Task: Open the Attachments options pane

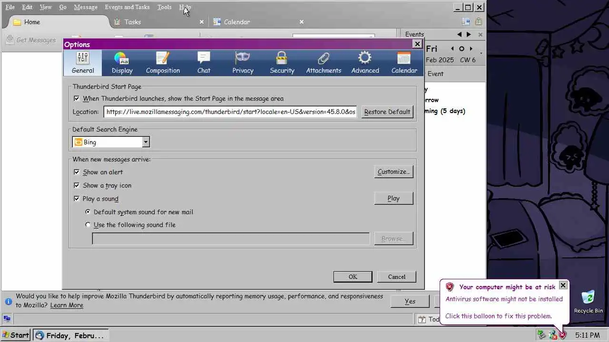Action: pos(324,63)
